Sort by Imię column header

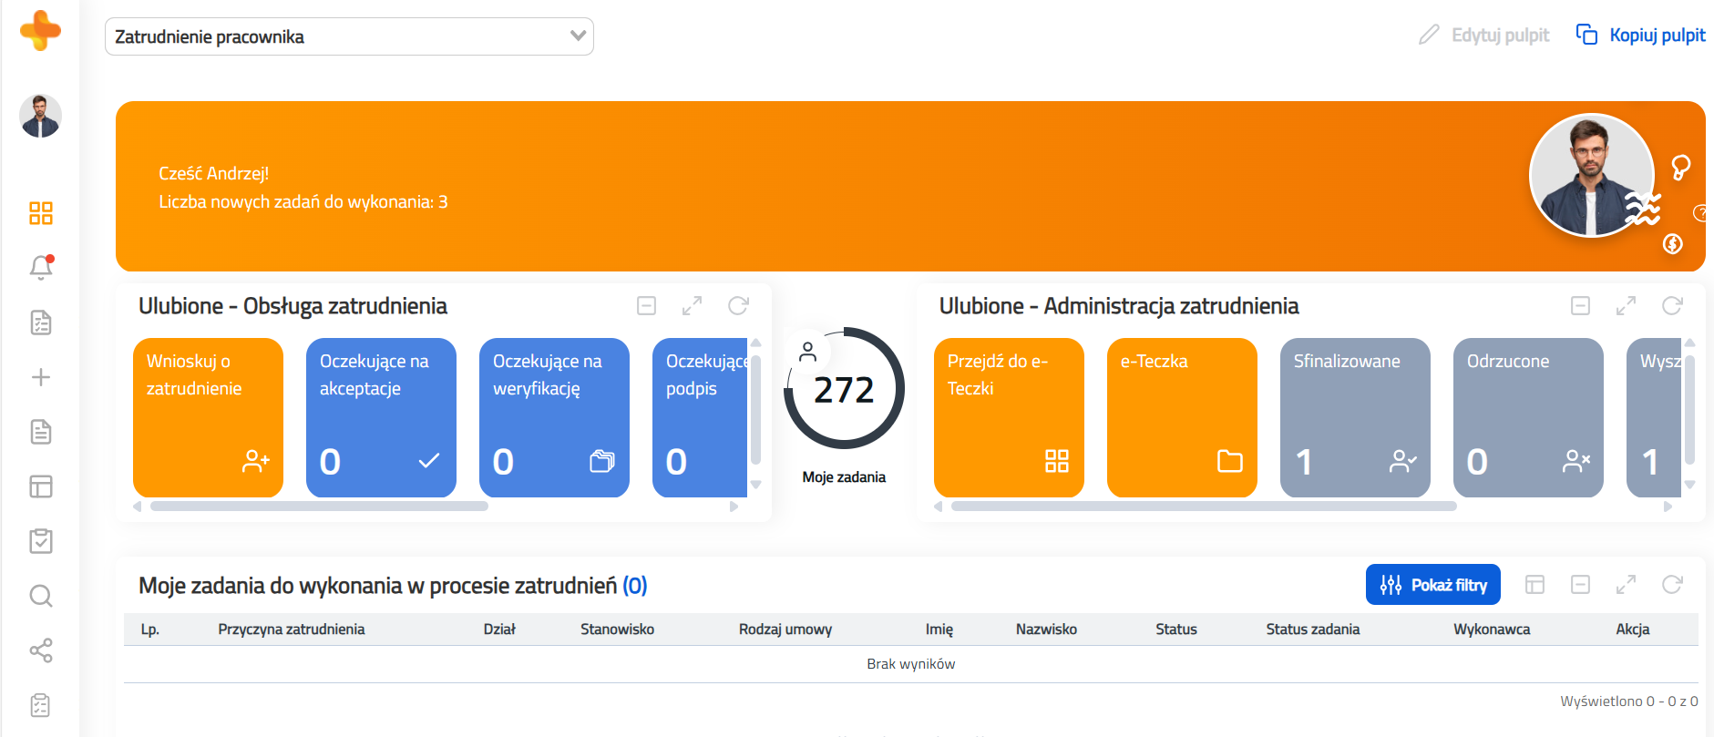tap(939, 630)
